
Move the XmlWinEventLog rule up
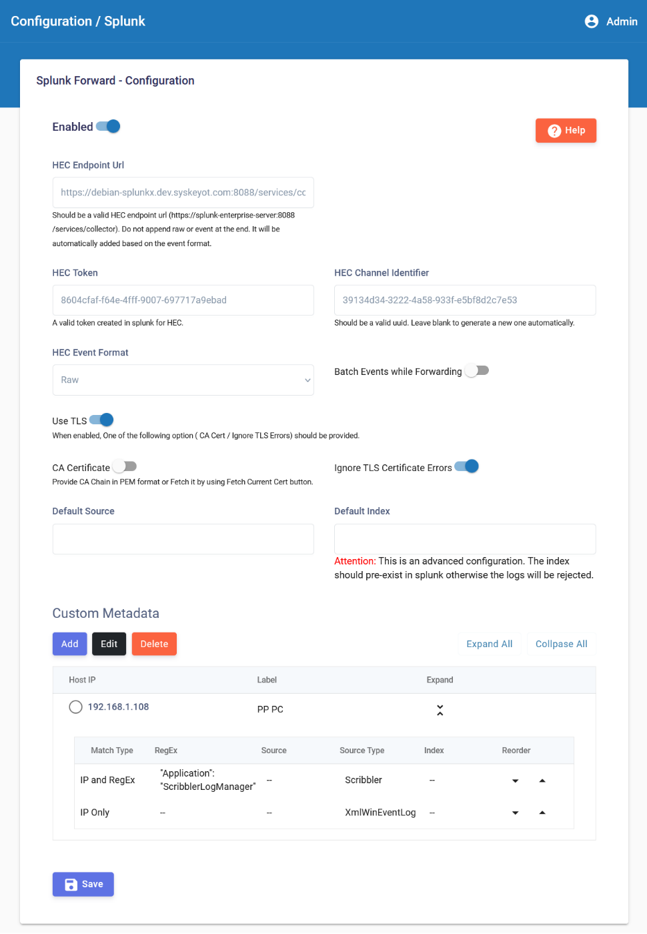click(542, 813)
